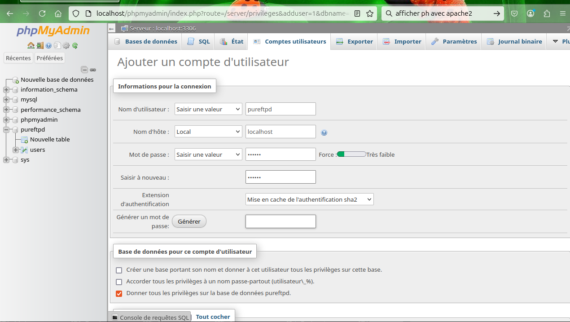Image resolution: width=570 pixels, height=322 pixels.
Task: Open the Plus more tabs dropdown
Action: point(559,41)
